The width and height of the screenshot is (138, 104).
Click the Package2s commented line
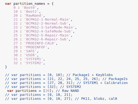coord(66,79)
